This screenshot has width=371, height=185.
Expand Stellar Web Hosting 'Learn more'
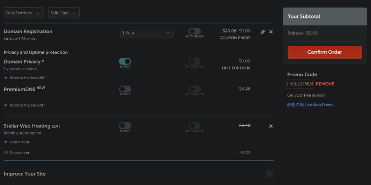(x=18, y=142)
